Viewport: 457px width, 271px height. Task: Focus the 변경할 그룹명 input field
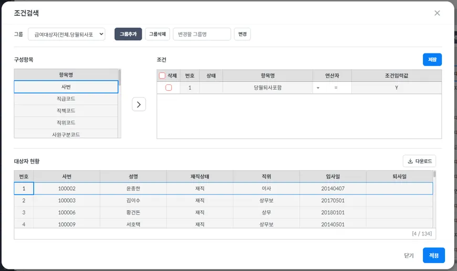pyautogui.click(x=202, y=34)
